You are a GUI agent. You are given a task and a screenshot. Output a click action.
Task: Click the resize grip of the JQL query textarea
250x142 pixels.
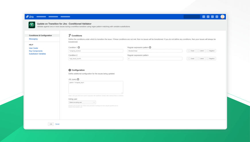click(122, 93)
